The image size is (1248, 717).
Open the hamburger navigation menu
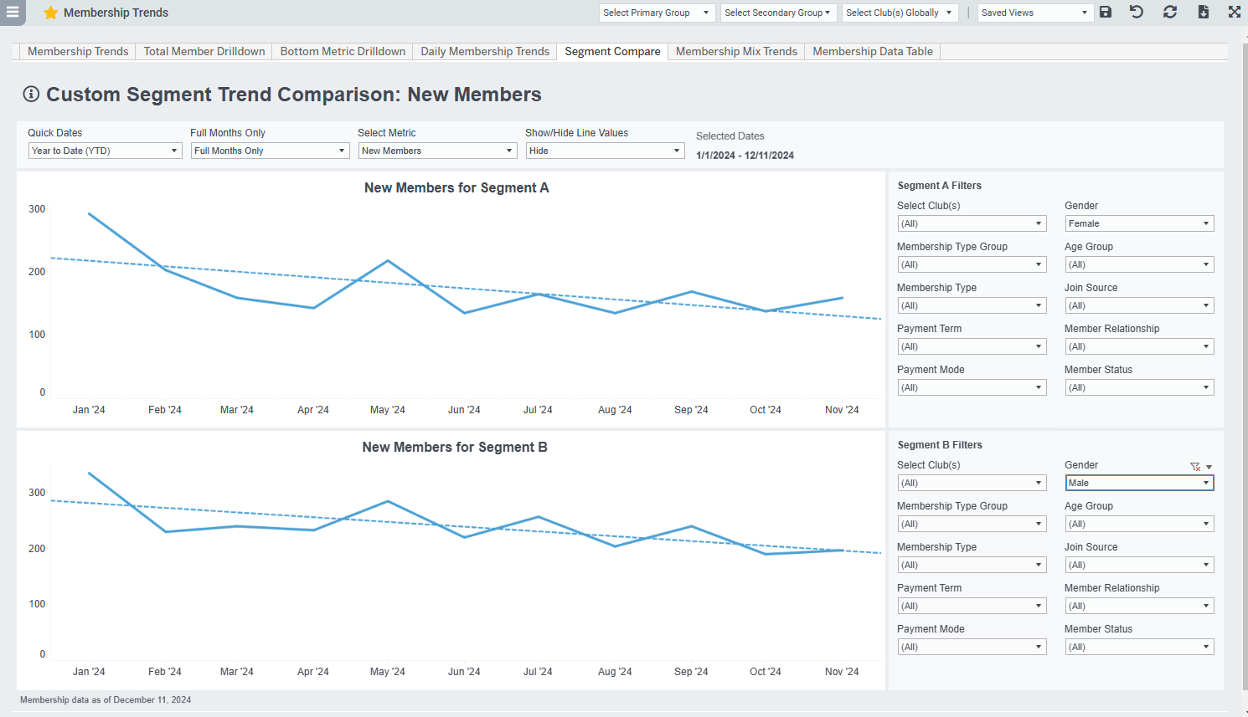(x=13, y=13)
